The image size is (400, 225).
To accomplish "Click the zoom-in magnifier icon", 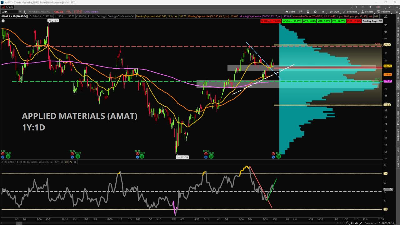I will coord(348,223).
